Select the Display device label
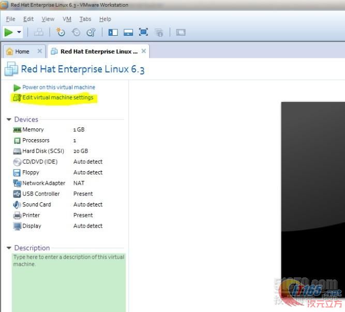This screenshot has height=312, width=345. [32, 226]
